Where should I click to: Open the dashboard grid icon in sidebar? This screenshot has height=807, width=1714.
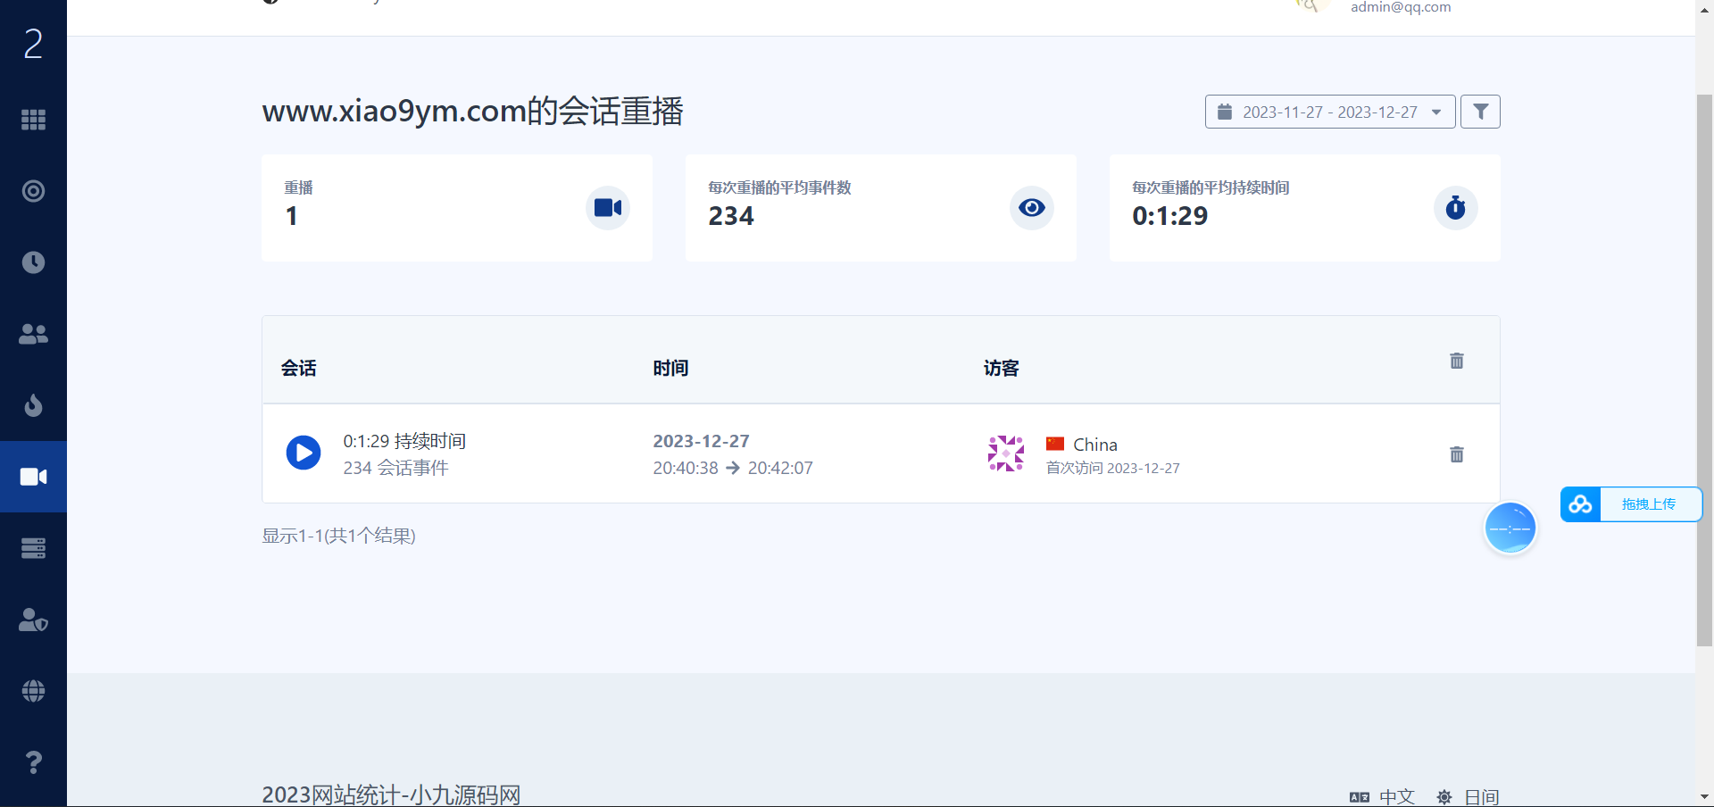coord(33,120)
